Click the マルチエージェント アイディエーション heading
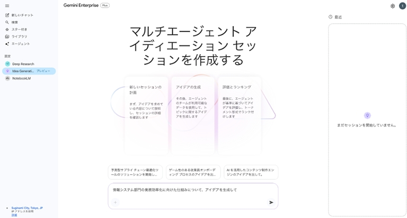Viewport: 407px width, 218px height. [x=193, y=46]
